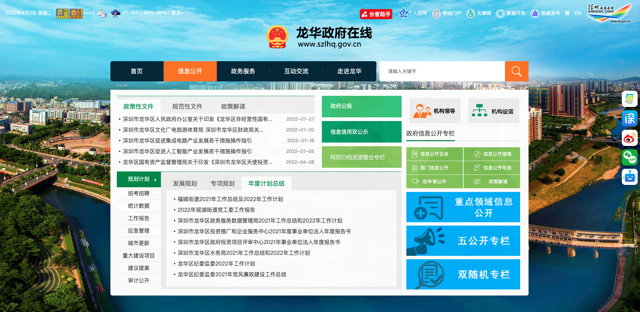The width and height of the screenshot is (640, 312).
Task: Open the WeChat APP sidebar icon
Action: pyautogui.click(x=630, y=157)
